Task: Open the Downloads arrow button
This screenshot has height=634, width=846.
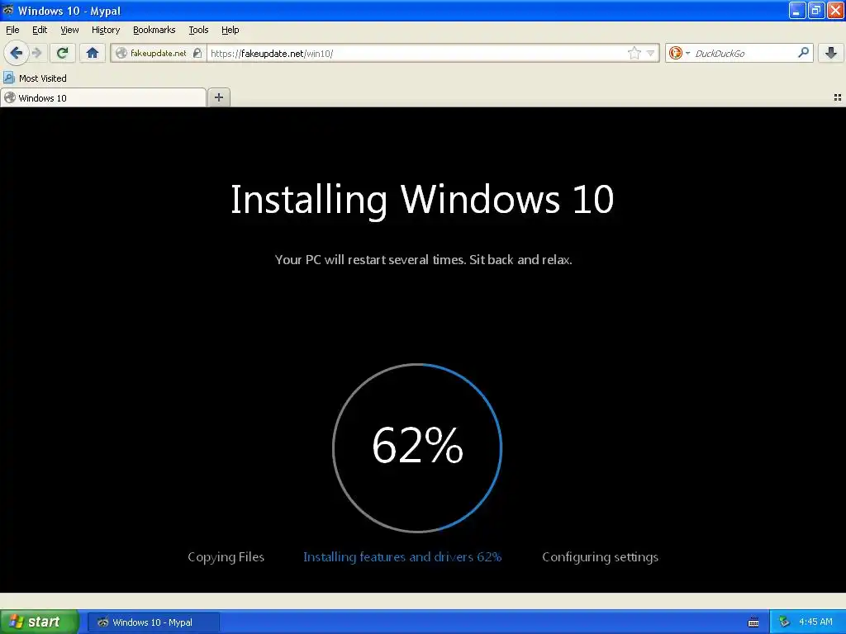Action: [x=831, y=53]
